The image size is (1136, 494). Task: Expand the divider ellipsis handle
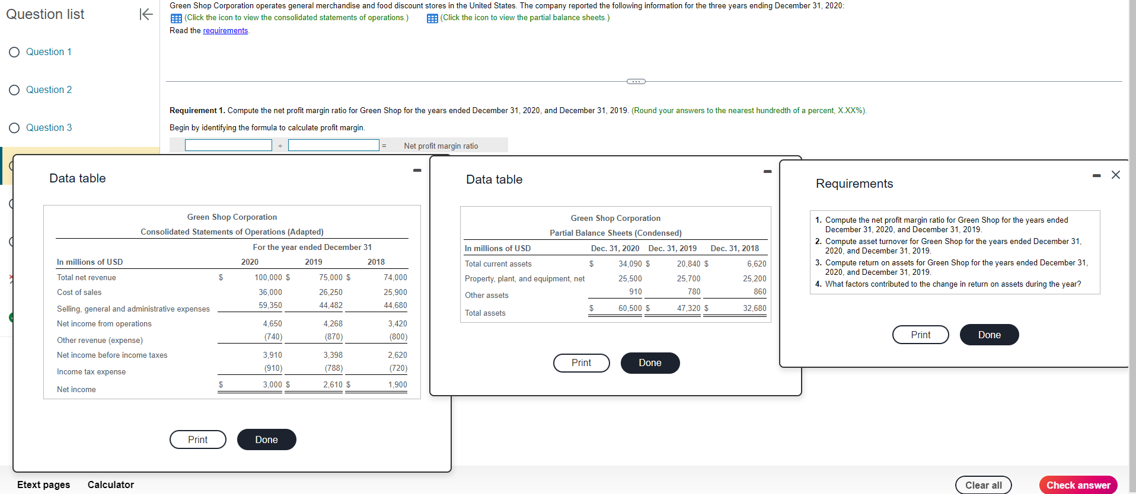tap(636, 81)
